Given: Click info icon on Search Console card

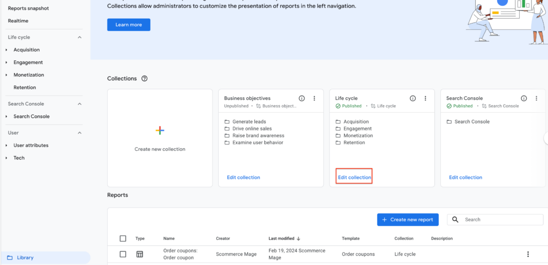Looking at the screenshot, I should click(524, 98).
